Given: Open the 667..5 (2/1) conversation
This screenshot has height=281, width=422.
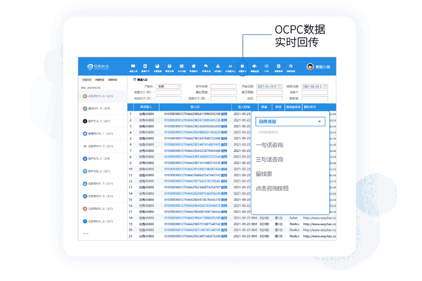Looking at the screenshot, I should click(x=103, y=183).
